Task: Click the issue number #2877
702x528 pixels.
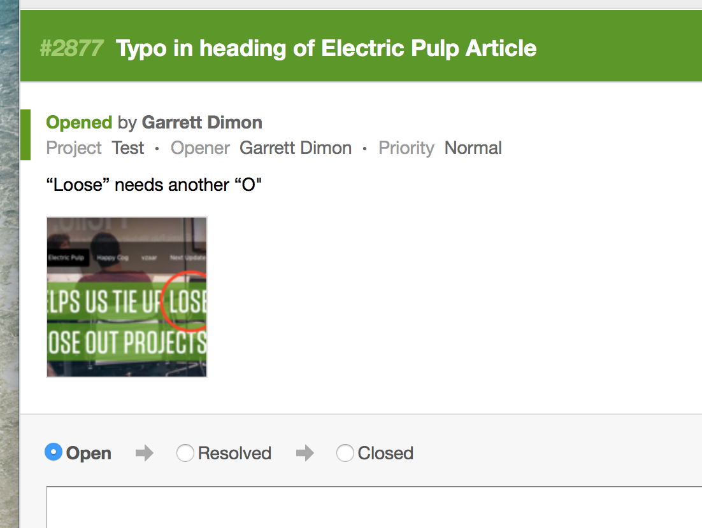Action: [71, 48]
